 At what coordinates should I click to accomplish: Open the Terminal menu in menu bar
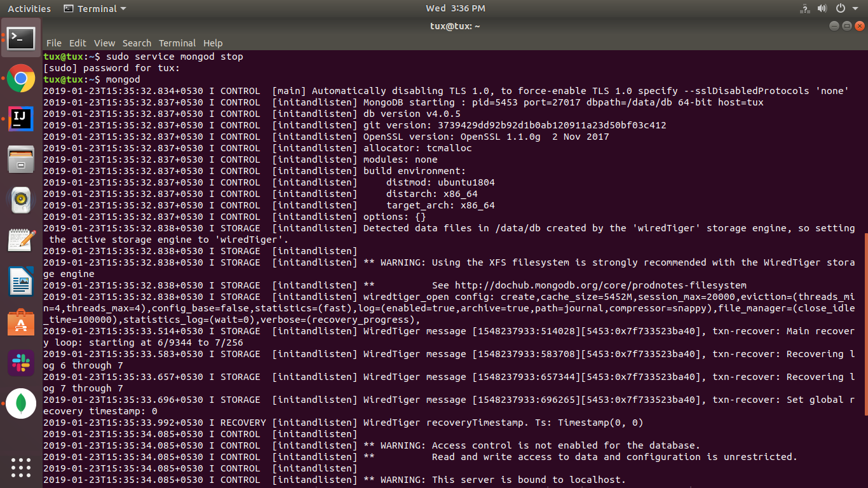[177, 43]
